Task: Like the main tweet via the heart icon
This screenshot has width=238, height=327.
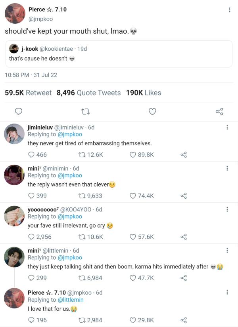Action: [x=152, y=112]
